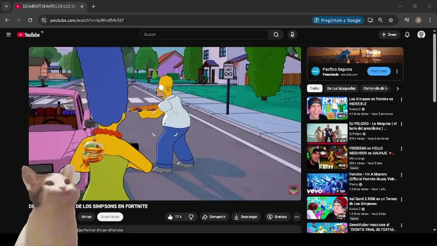Image resolution: width=437 pixels, height=246 pixels.
Task: Open options for the Pacífico Seguros ad
Action: 397,71
